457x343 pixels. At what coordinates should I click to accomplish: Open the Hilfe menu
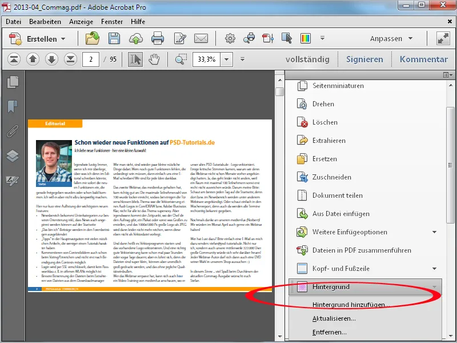pyautogui.click(x=138, y=22)
